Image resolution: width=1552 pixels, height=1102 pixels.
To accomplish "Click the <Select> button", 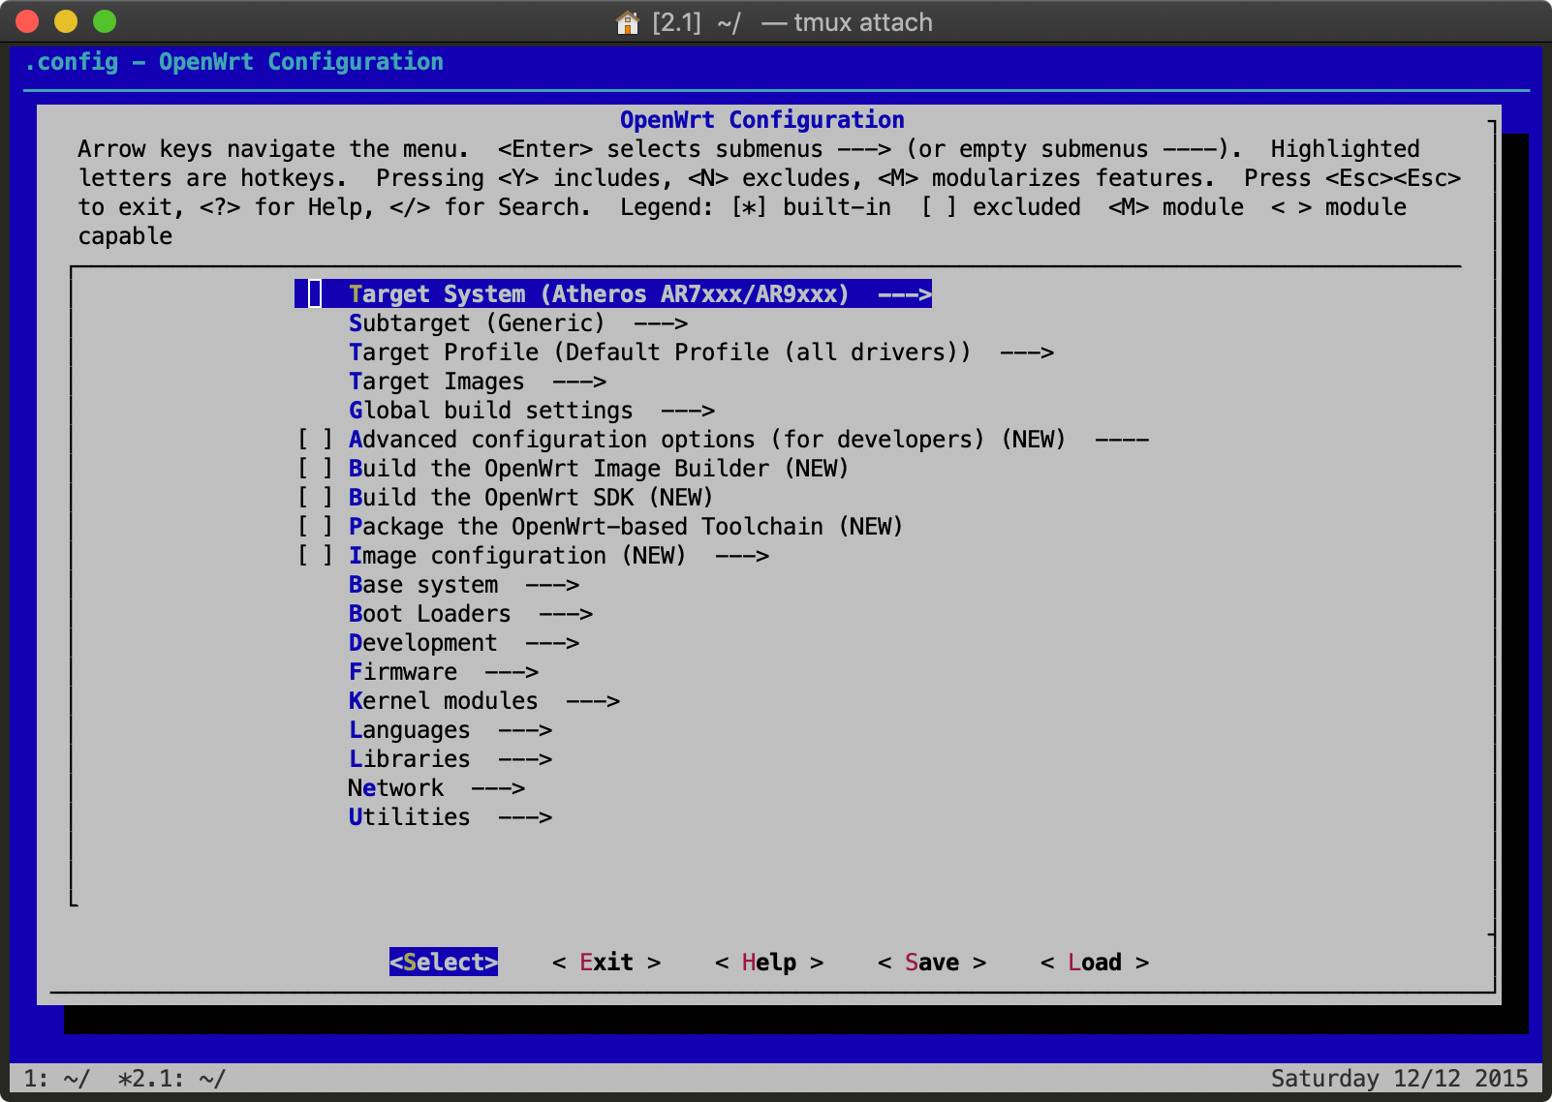I will tap(444, 962).
